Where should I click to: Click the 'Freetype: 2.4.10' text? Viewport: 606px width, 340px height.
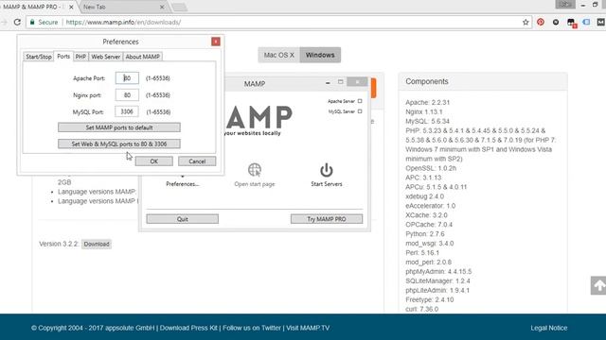[429, 300]
